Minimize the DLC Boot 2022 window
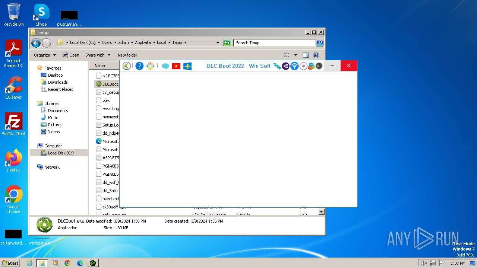This screenshot has height=268, width=477. [332, 66]
